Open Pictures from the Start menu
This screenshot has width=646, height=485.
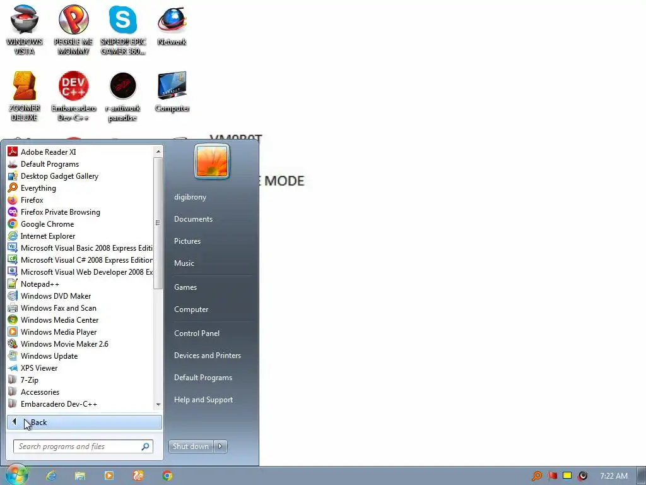[x=187, y=241]
